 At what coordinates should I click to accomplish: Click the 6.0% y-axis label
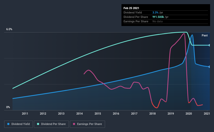pos(9,29)
